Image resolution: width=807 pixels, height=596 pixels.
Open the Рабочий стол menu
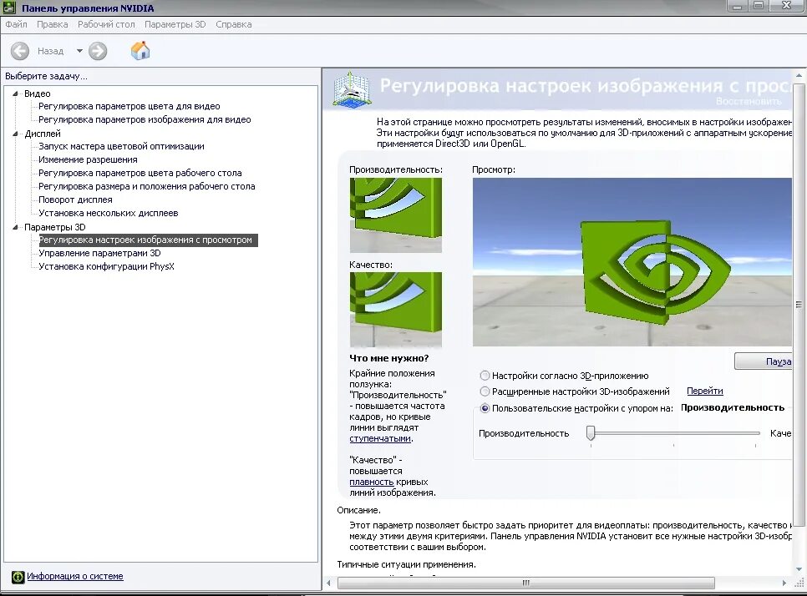(106, 24)
